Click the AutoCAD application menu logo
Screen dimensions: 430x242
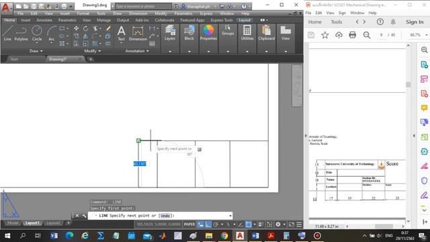click(6, 7)
